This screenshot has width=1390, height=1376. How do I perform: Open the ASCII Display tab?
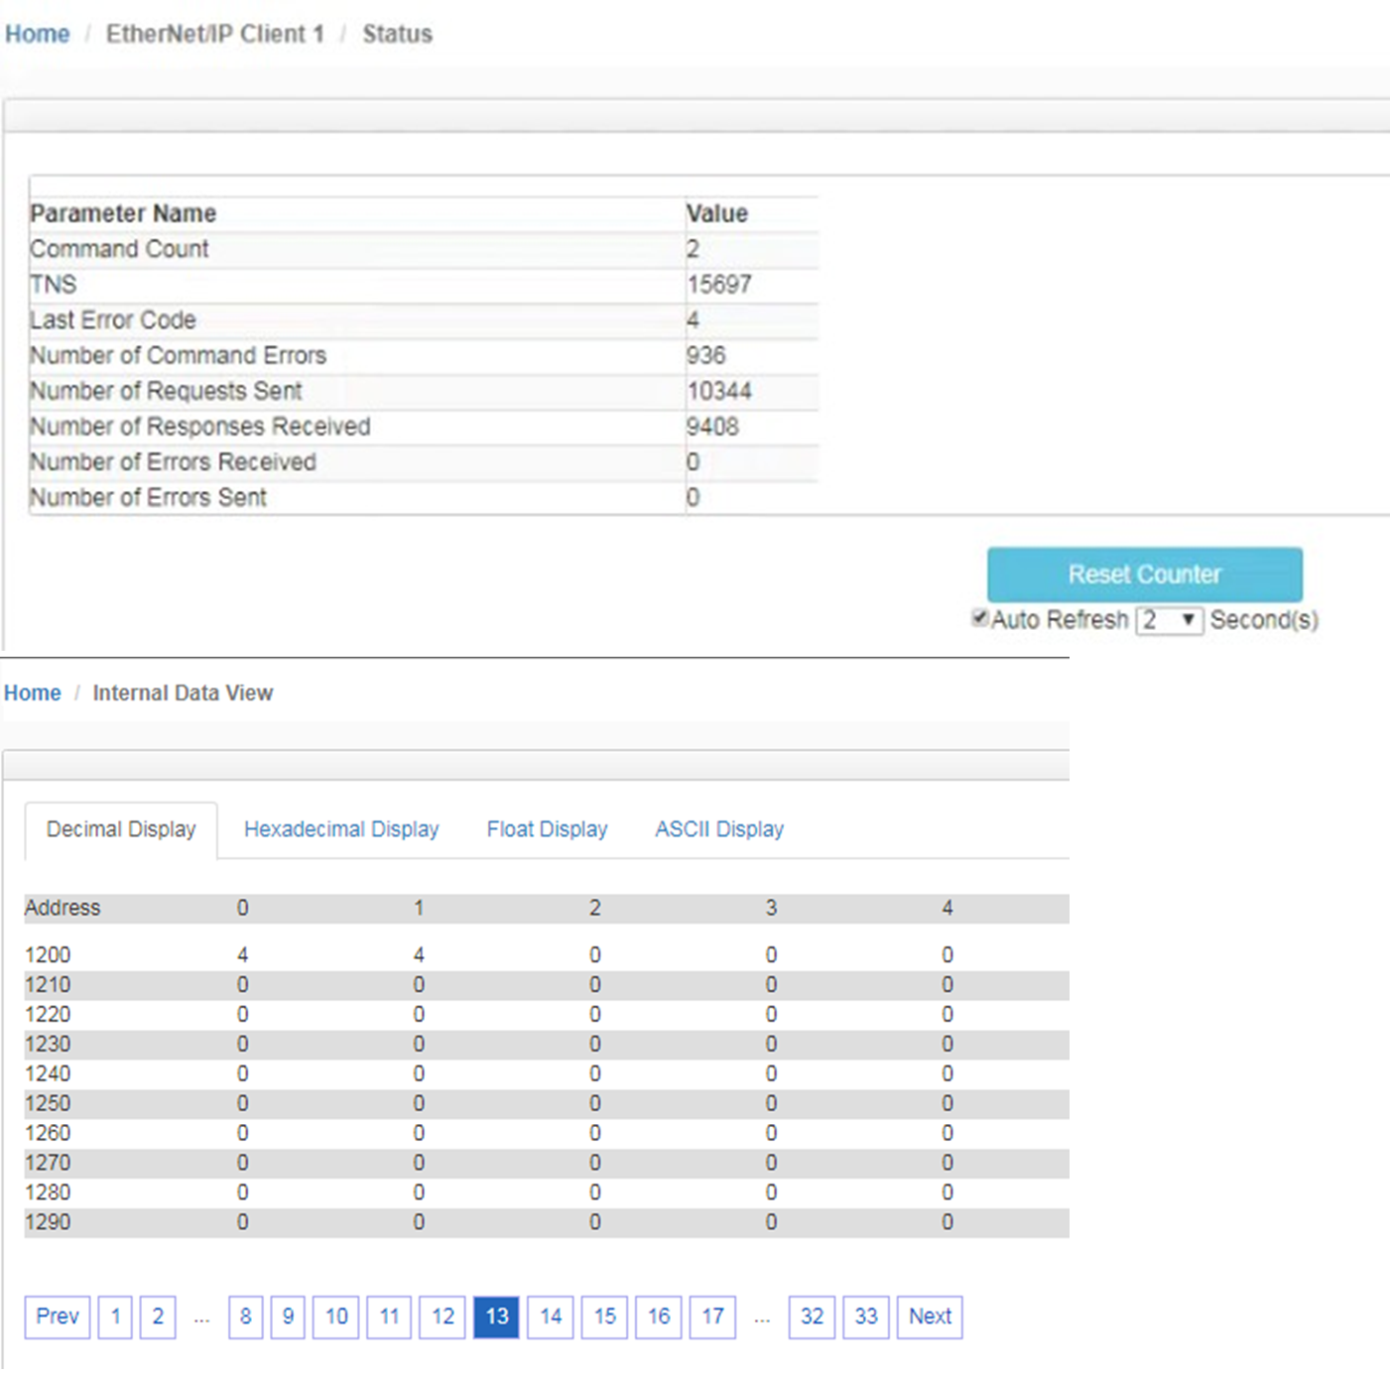pyautogui.click(x=719, y=829)
